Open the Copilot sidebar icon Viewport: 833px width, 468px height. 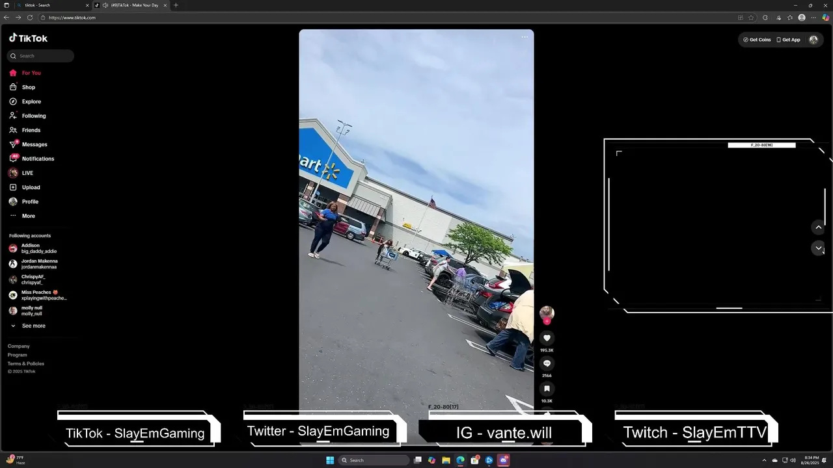[x=826, y=18]
